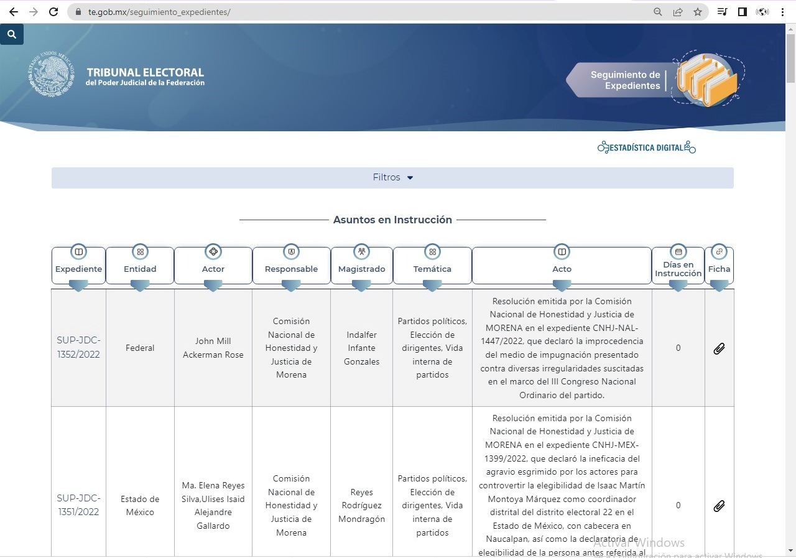This screenshot has width=796, height=558.
Task: Click the Acto text mentioning CNHJ-NAL-1447/2022
Action: pyautogui.click(x=562, y=348)
